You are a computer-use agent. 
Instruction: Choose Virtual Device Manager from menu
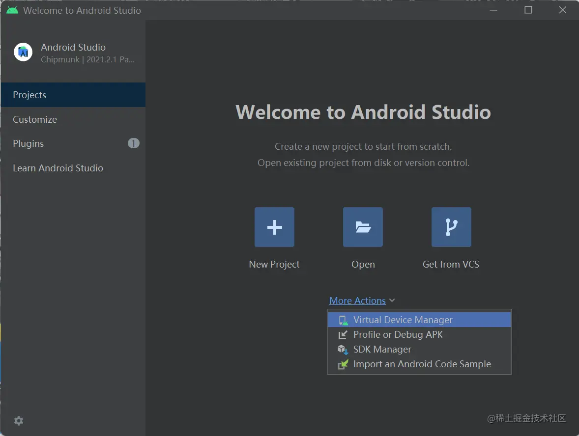[419, 320]
